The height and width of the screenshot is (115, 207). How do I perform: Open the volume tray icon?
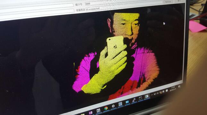[x=158, y=93]
